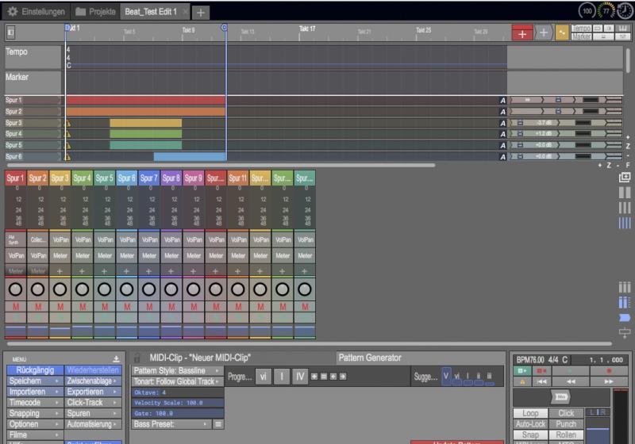Click the grey arrow plus button

[543, 33]
